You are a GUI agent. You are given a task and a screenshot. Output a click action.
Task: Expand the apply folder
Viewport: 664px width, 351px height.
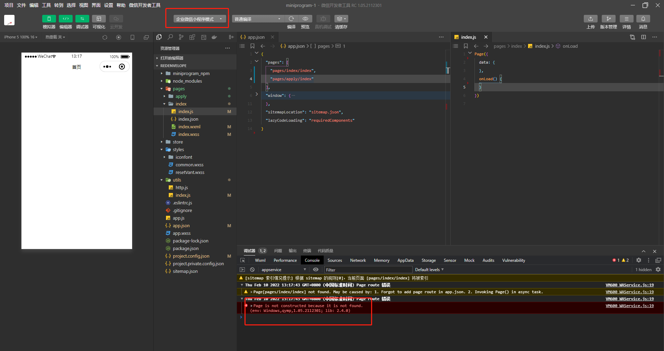point(195,96)
